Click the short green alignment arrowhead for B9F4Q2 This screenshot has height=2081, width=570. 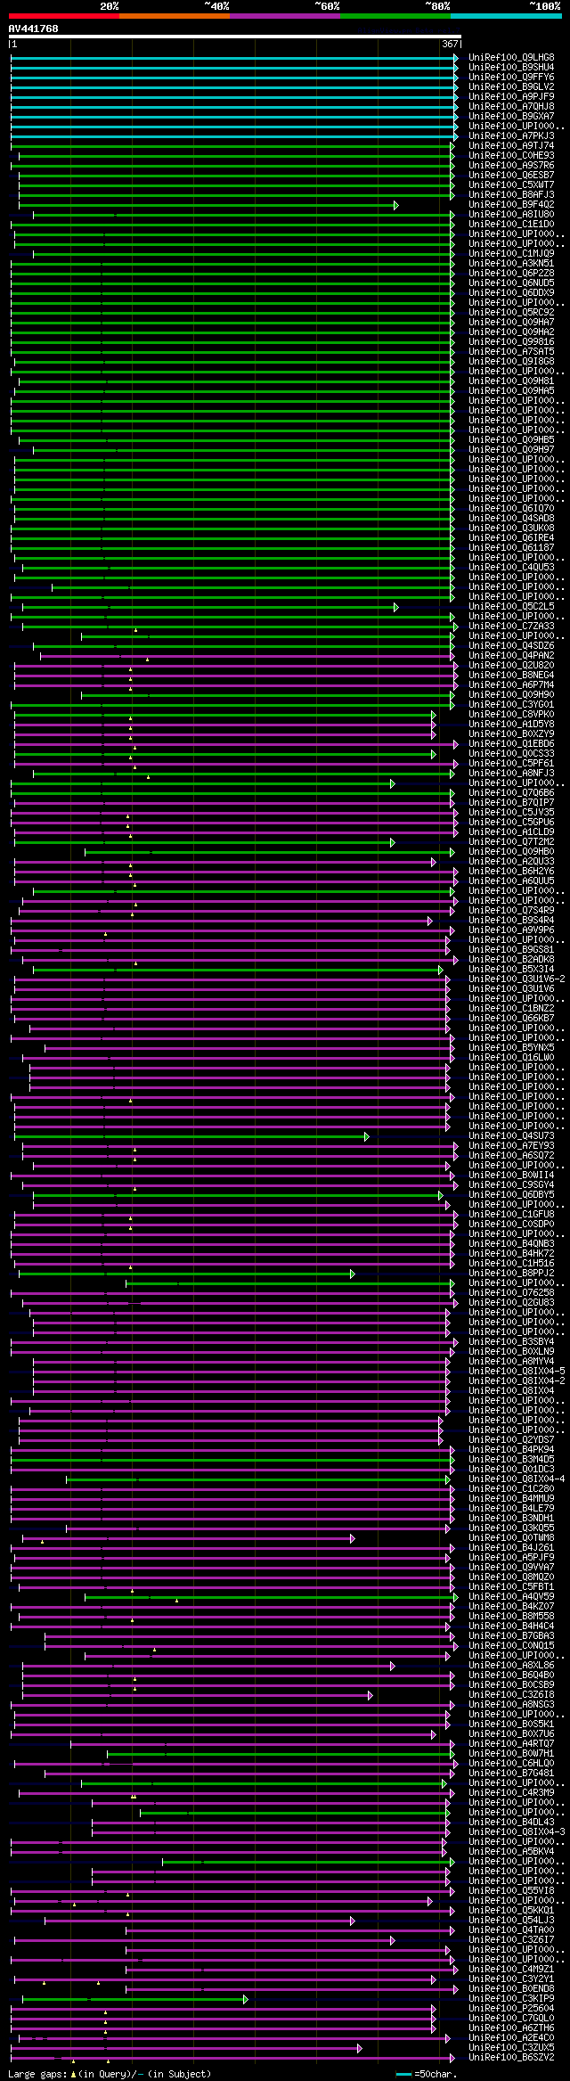395,205
